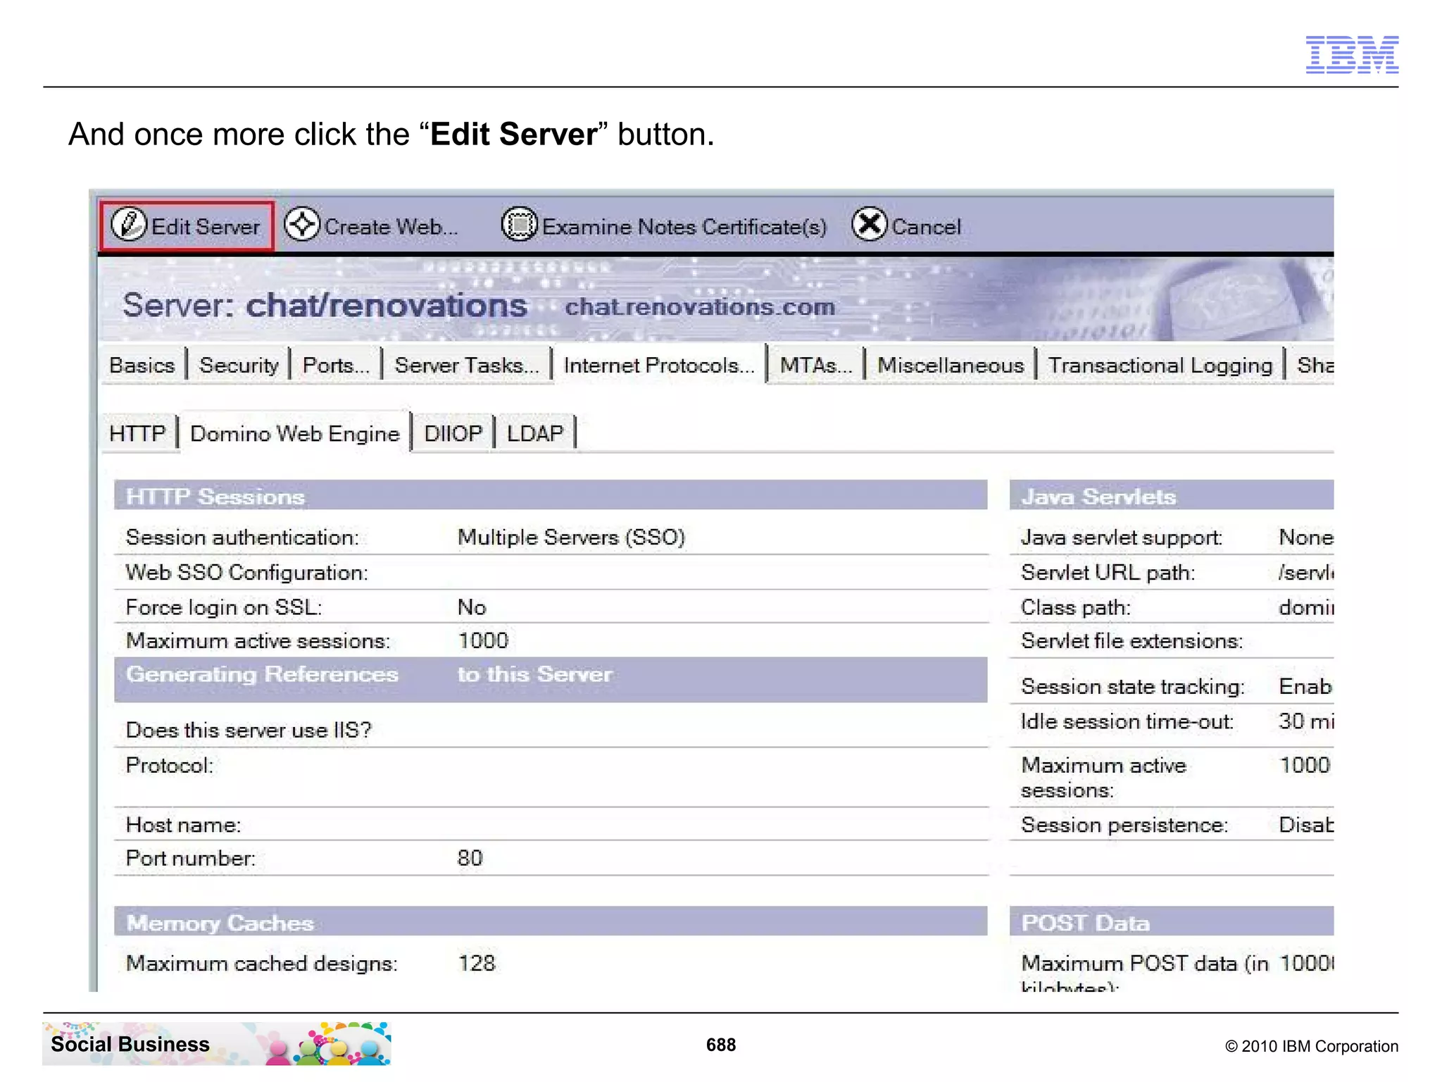Click the Host name label

(184, 824)
